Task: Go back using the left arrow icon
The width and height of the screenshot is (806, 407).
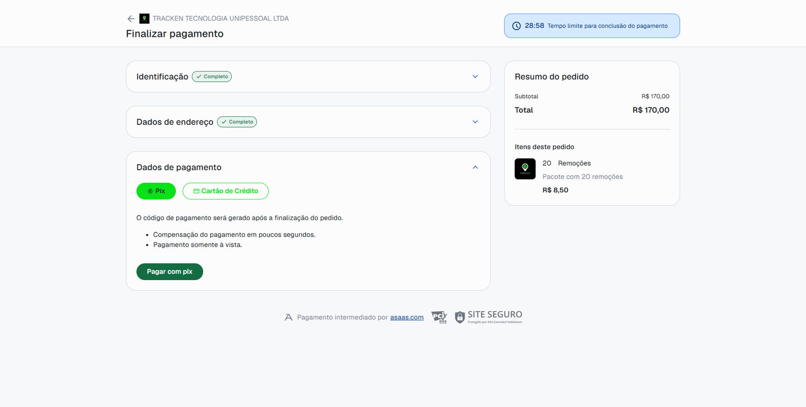Action: click(x=131, y=19)
